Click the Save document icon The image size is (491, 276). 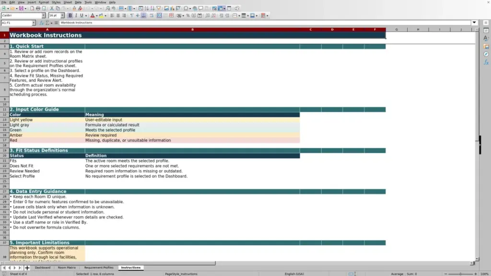click(x=21, y=8)
